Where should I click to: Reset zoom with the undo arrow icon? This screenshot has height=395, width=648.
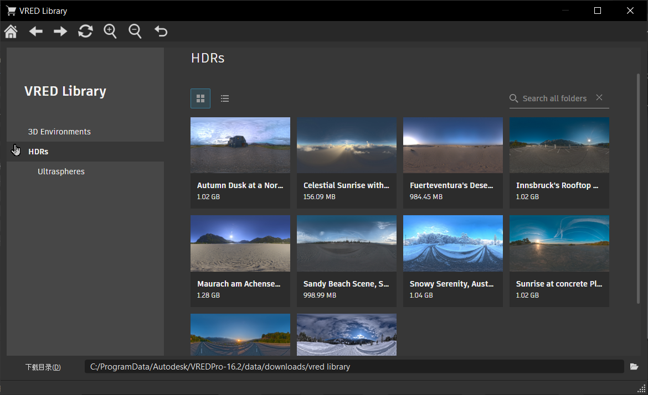pyautogui.click(x=161, y=32)
